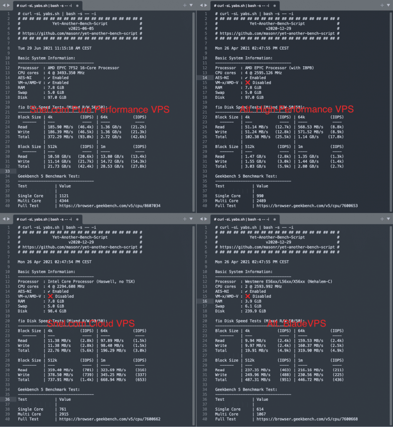Click the unsaved dot on the top-left pane's tab
Image resolution: width=393 pixels, height=427 pixels.
[x=78, y=6]
